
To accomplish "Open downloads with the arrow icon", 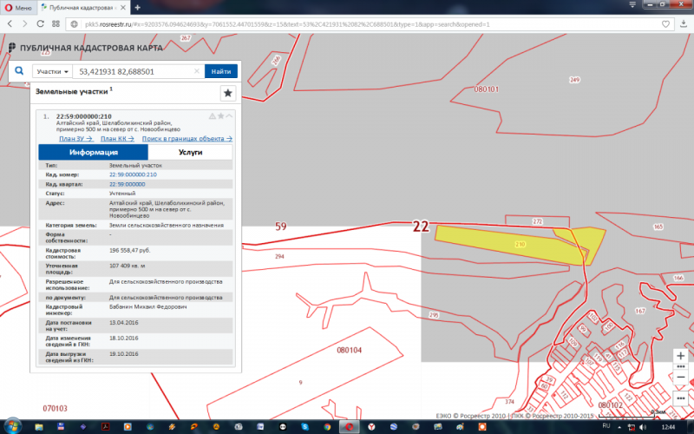I will (x=684, y=24).
